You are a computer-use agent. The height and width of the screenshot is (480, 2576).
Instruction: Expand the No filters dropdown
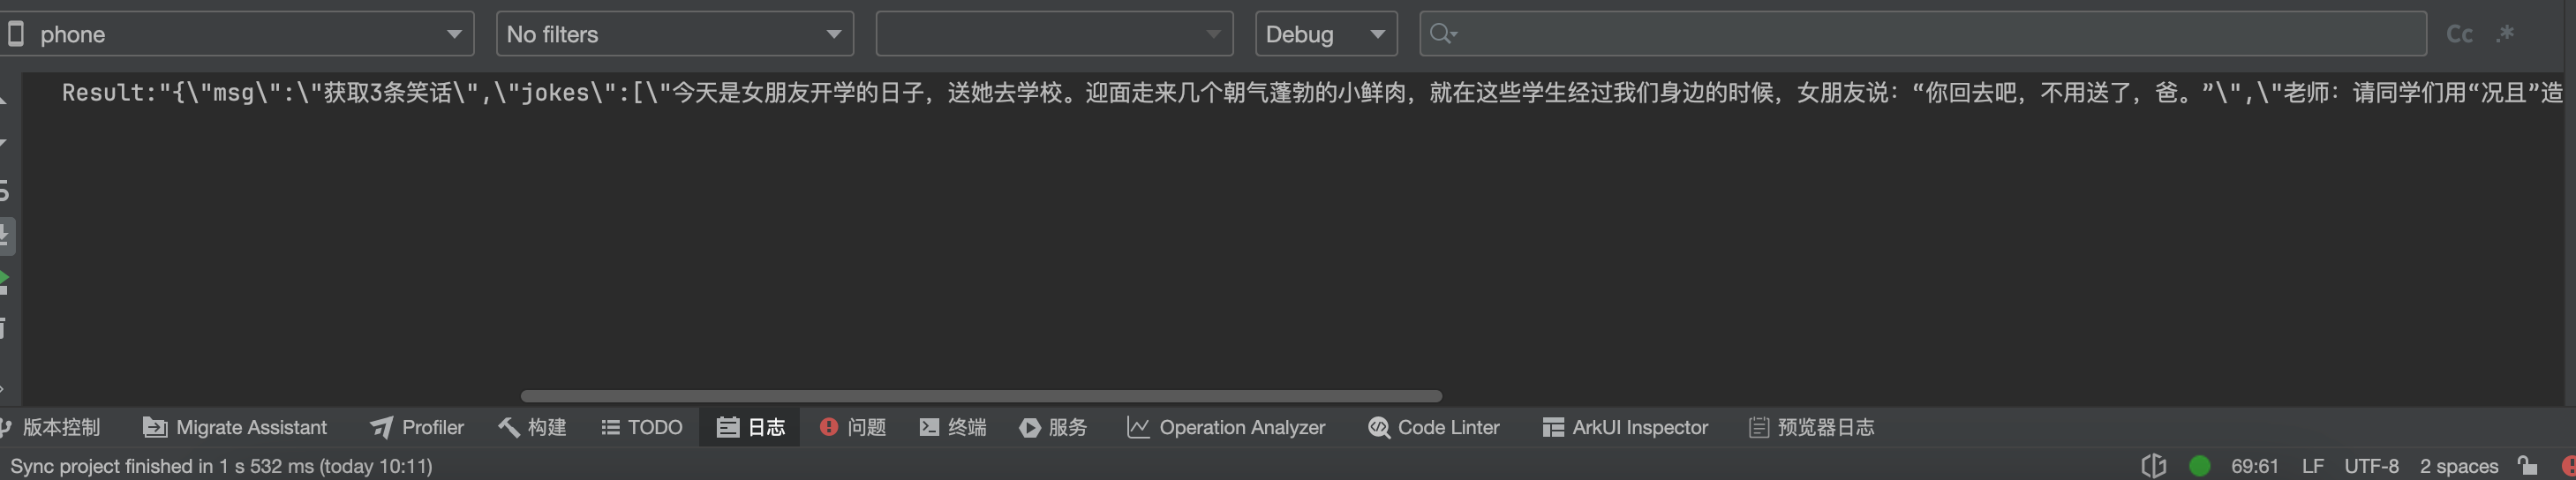tap(674, 34)
